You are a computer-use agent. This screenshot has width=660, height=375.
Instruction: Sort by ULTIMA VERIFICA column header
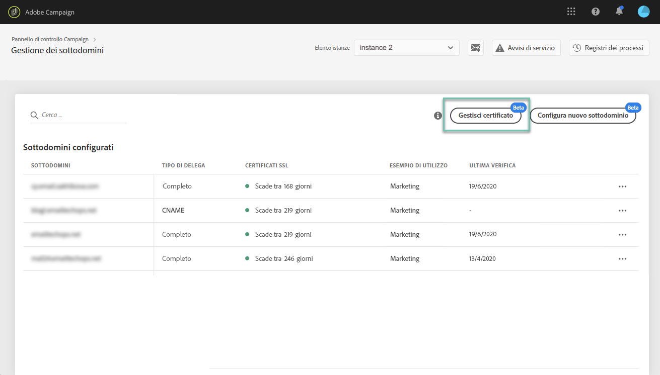[492, 165]
